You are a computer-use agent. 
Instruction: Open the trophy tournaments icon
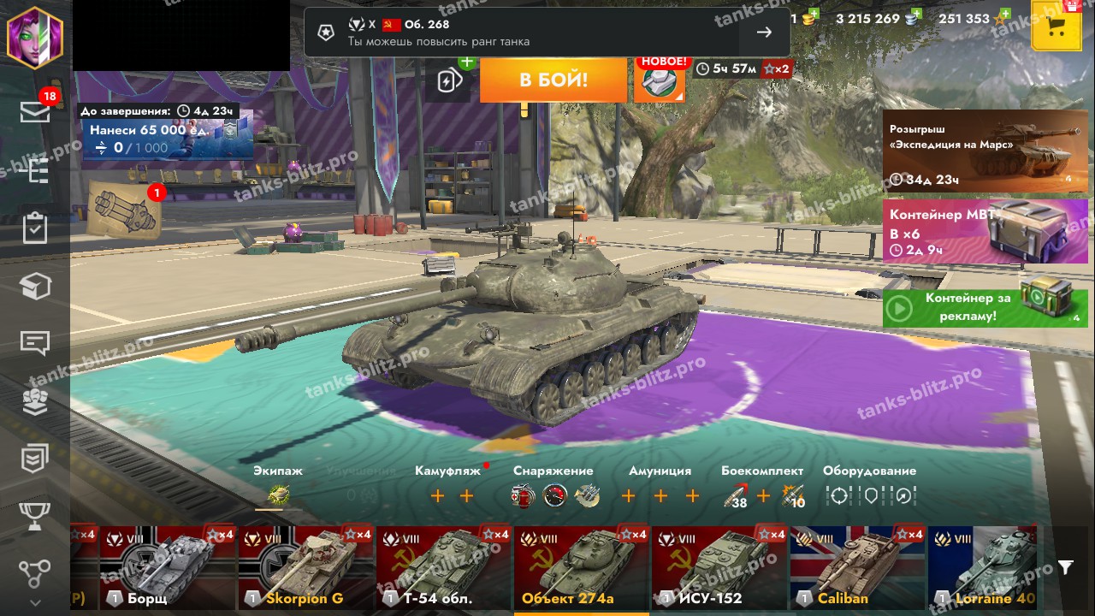[35, 516]
